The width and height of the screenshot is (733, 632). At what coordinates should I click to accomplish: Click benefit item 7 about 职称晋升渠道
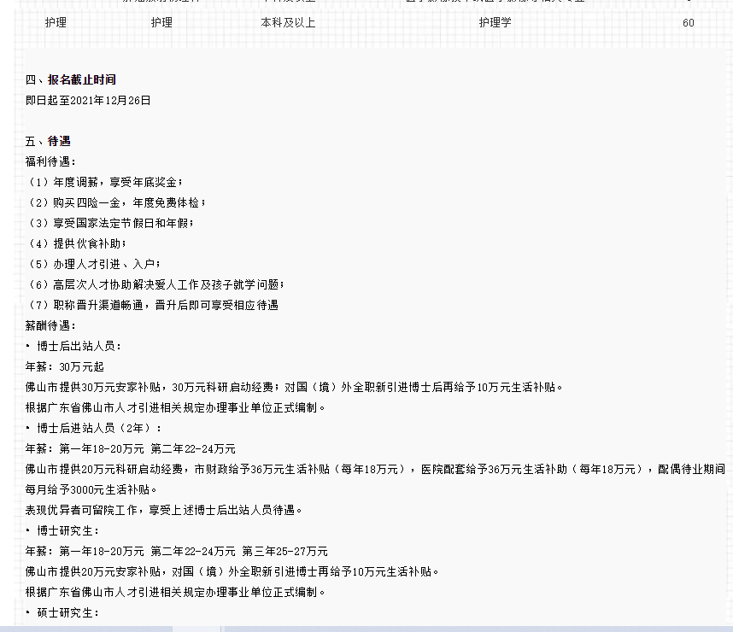152,305
